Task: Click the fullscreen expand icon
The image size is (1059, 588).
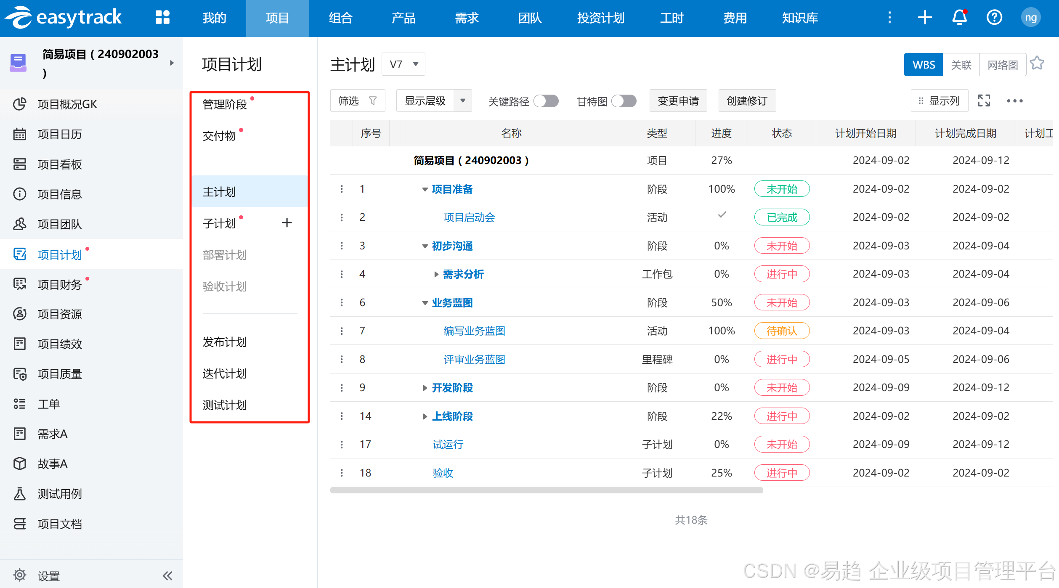Action: [x=984, y=101]
